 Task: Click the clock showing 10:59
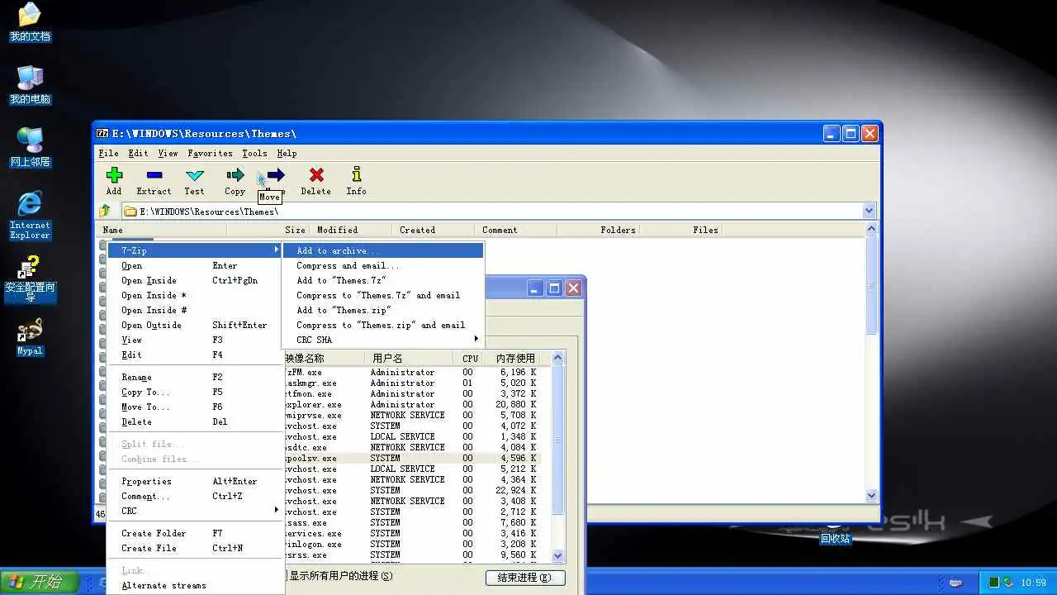pos(1034,583)
